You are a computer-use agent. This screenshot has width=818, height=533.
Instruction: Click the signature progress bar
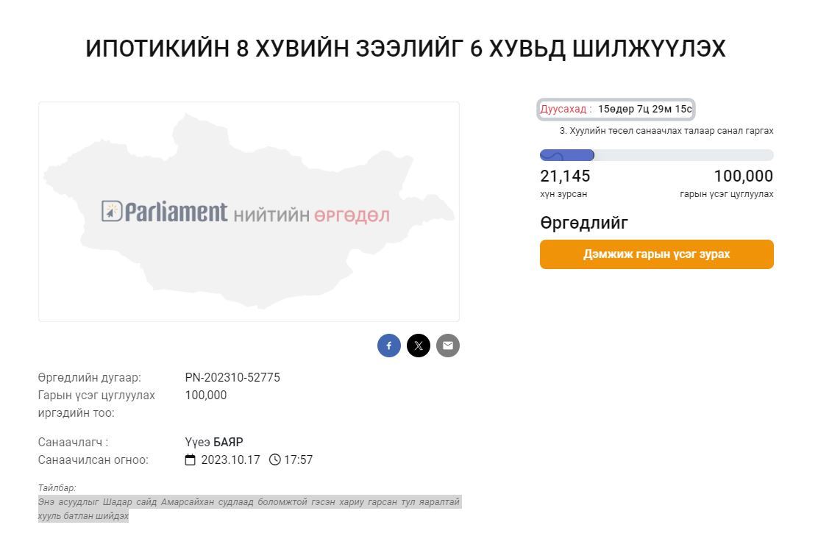click(x=656, y=155)
